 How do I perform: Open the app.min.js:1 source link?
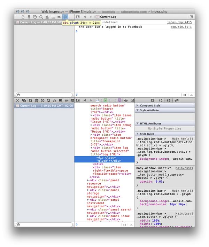[181, 27]
